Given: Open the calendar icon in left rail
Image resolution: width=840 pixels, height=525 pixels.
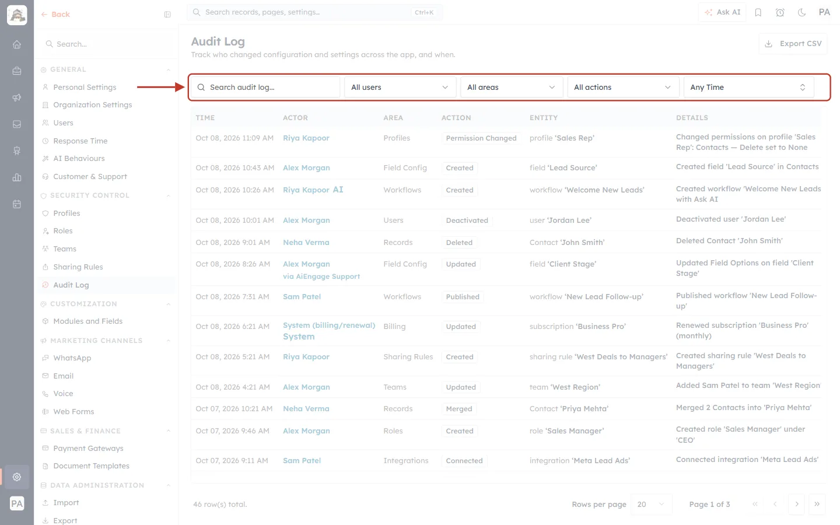Looking at the screenshot, I should pyautogui.click(x=17, y=204).
